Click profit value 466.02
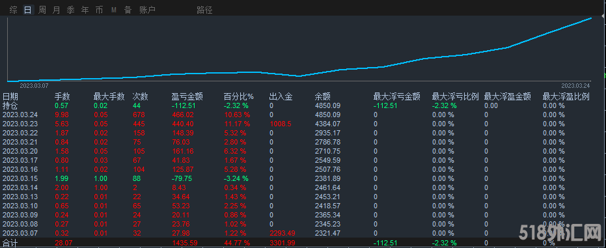606x248 pixels. 182,115
